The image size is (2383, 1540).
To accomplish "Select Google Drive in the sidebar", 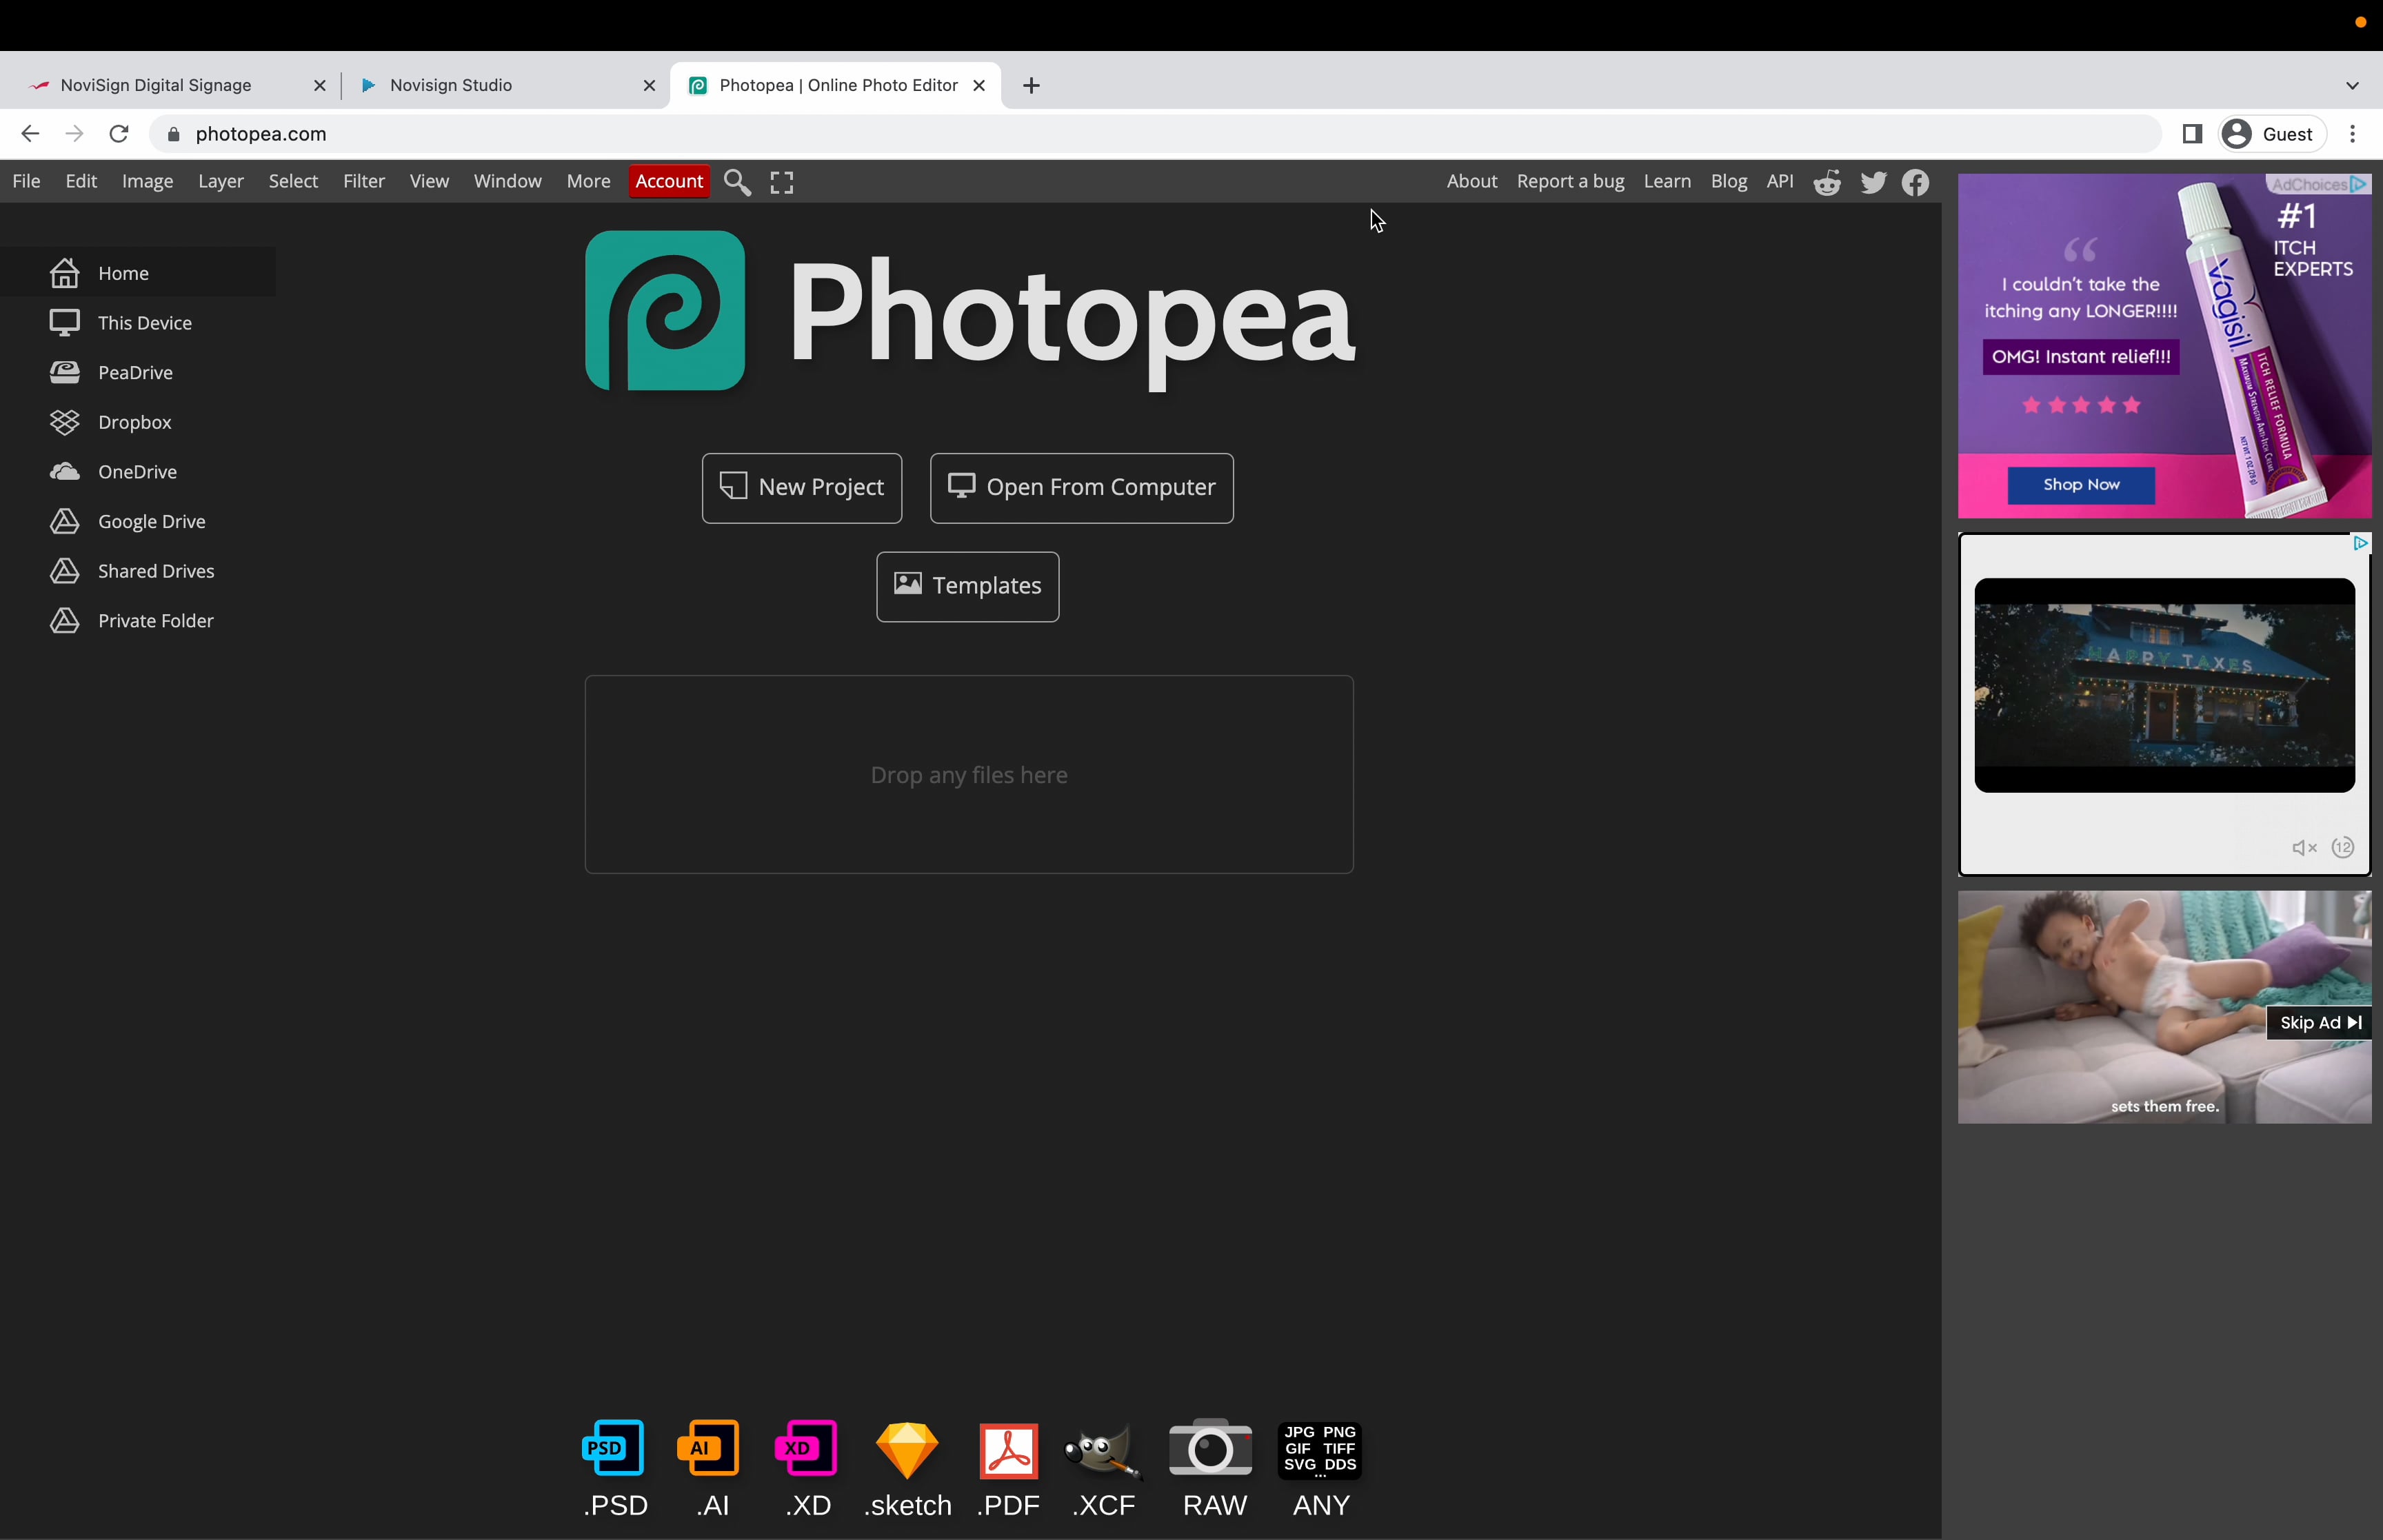I will tap(151, 520).
